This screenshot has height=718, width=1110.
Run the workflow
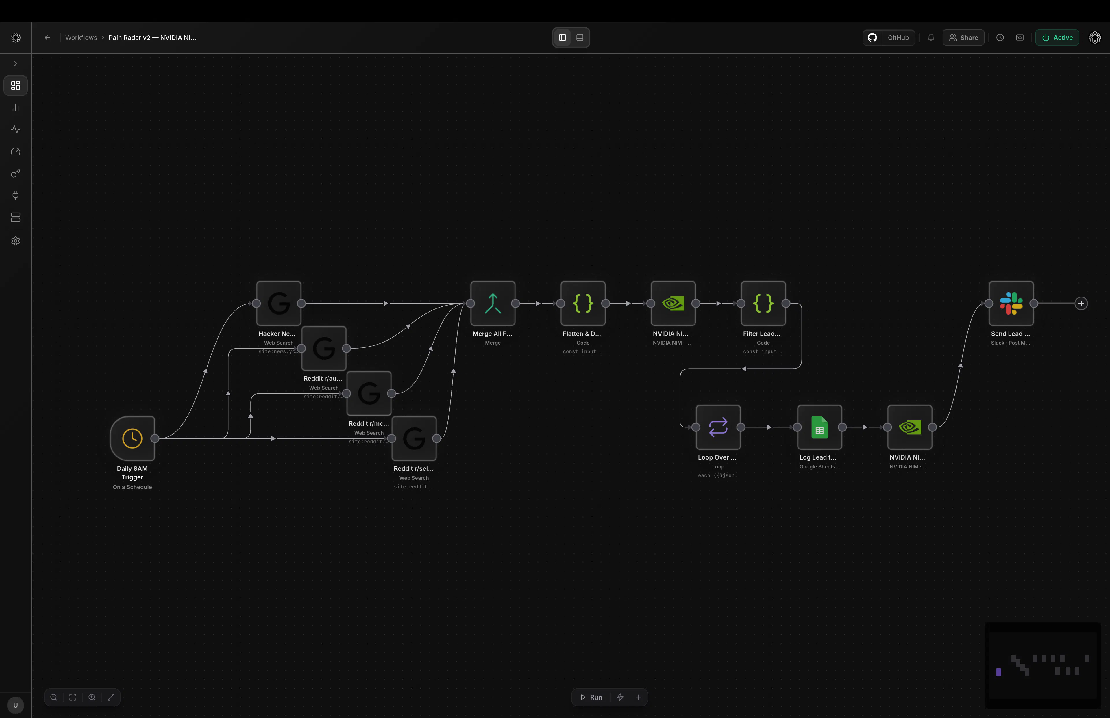(x=591, y=697)
